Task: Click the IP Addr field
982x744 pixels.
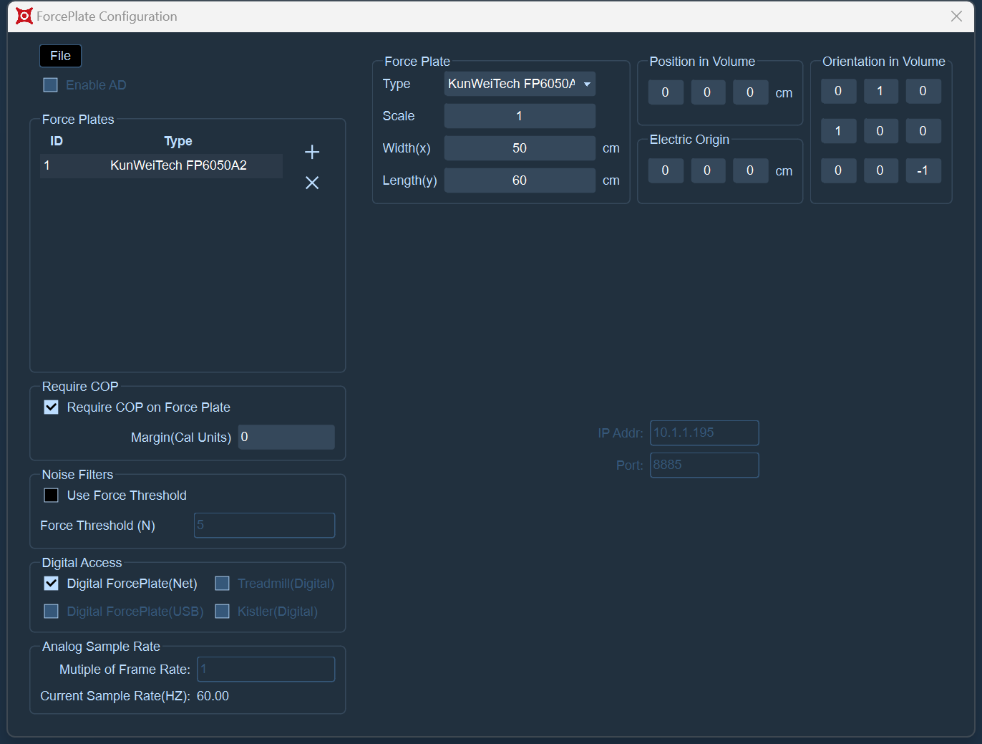Action: click(x=704, y=433)
